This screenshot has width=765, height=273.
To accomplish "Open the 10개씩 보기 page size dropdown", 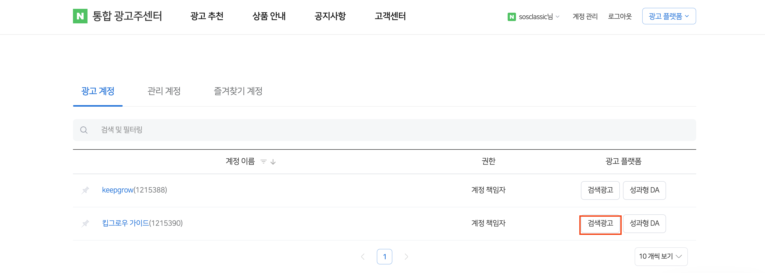I will (x=661, y=256).
